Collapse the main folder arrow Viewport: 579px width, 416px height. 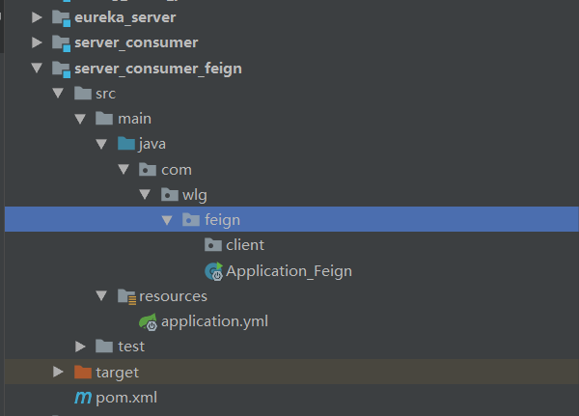pos(80,119)
